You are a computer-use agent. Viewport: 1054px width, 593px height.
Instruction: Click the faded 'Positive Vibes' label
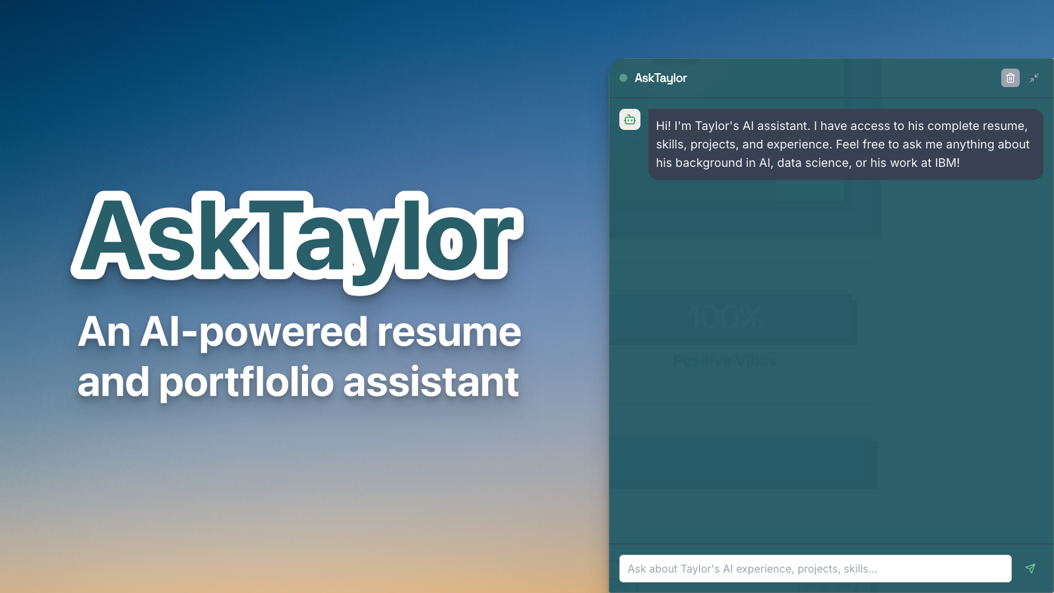[x=725, y=361]
